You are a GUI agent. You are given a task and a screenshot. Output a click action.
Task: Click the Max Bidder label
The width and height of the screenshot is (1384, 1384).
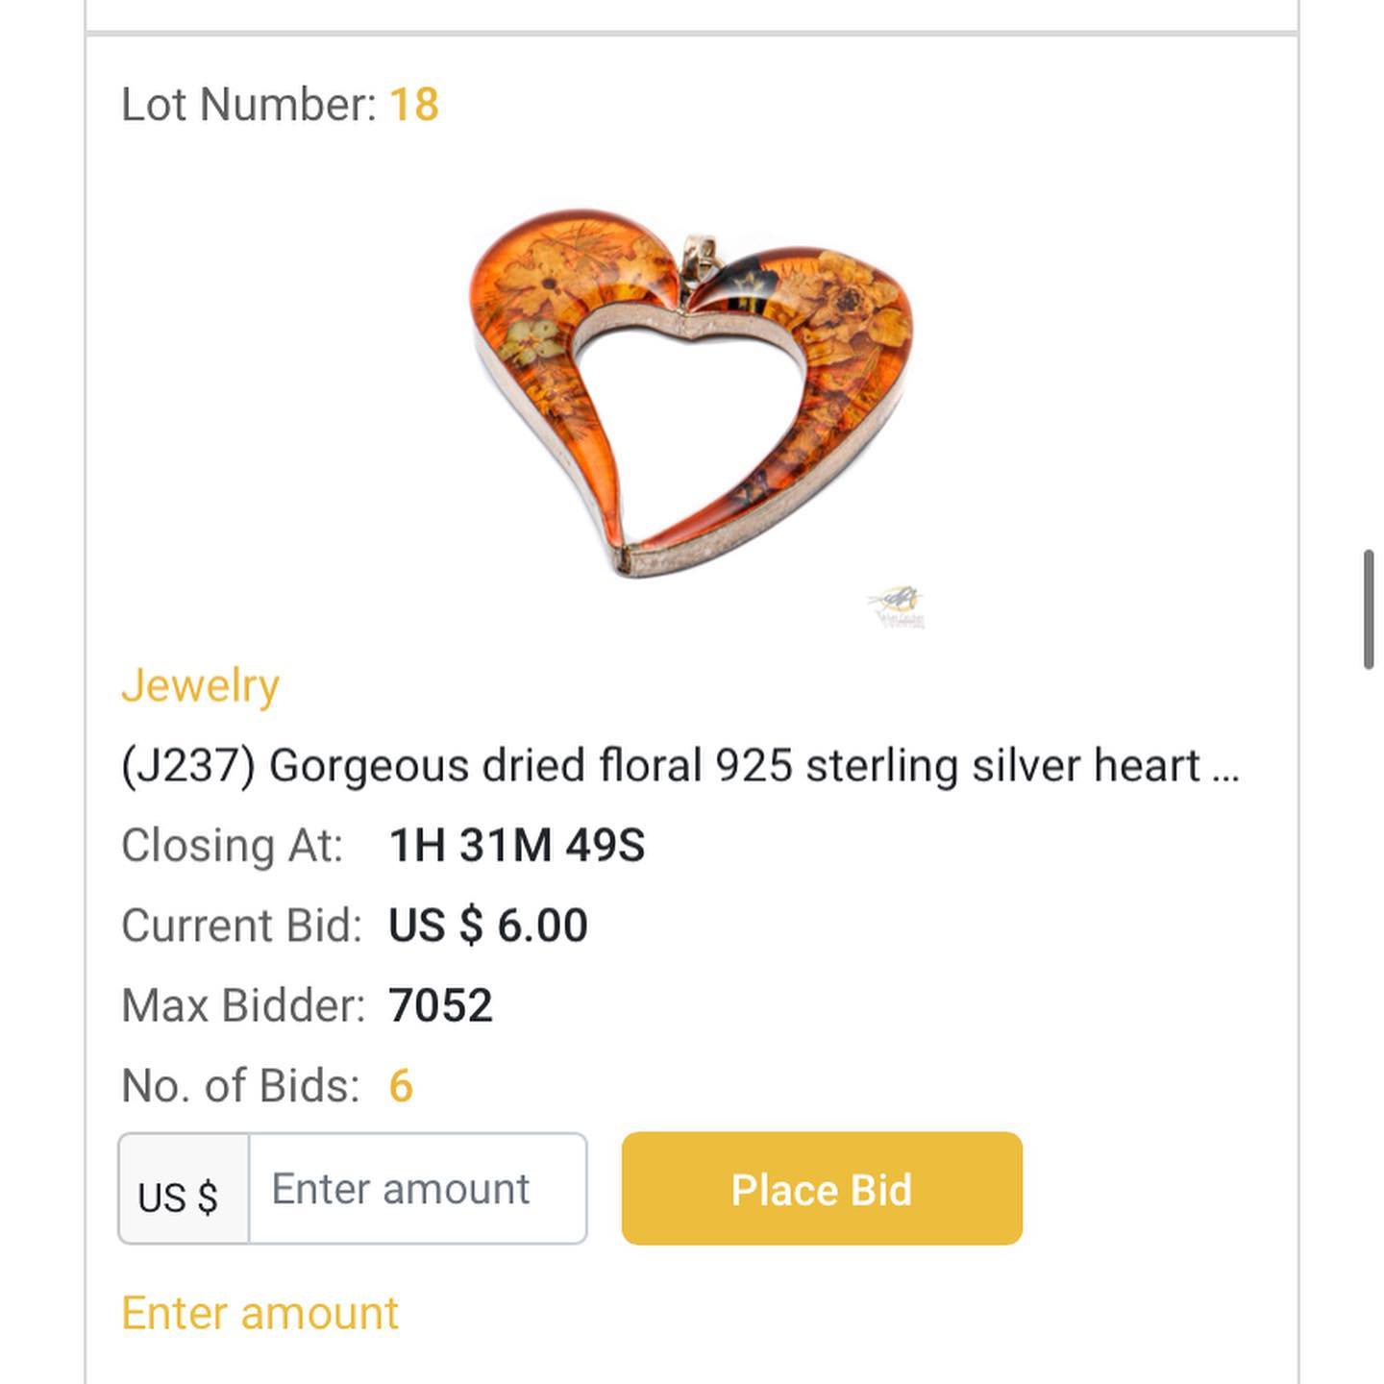243,1006
